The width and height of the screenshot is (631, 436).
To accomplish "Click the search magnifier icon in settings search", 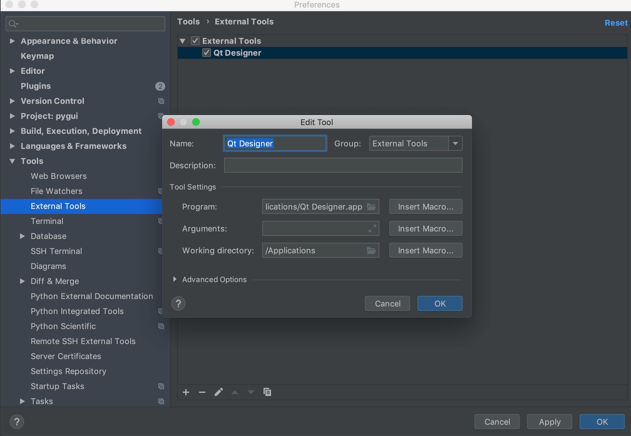I will point(13,24).
